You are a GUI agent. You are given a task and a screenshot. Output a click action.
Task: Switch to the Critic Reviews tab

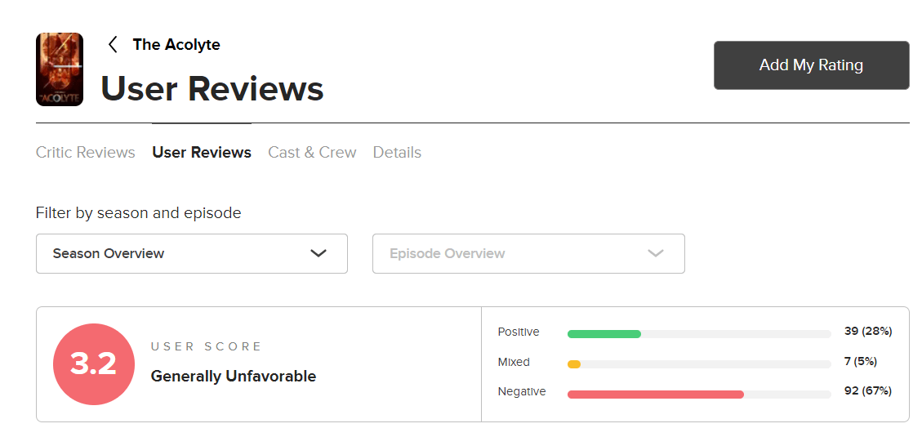[86, 153]
